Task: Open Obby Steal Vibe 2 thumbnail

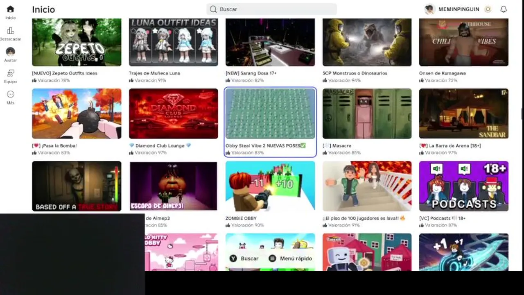Action: click(270, 113)
